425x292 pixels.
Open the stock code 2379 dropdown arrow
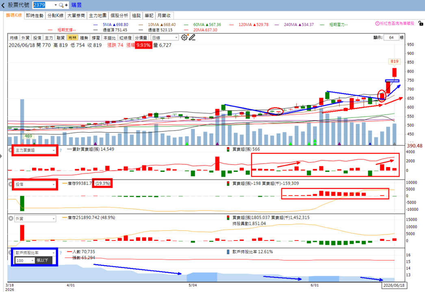pos(56,5)
